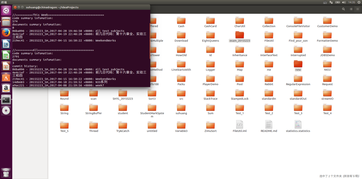
Task: Select the CashCard folder
Action: coord(210,22)
